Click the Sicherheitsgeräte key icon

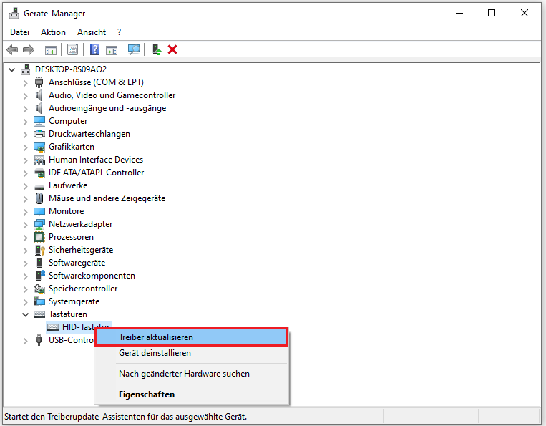coord(39,250)
